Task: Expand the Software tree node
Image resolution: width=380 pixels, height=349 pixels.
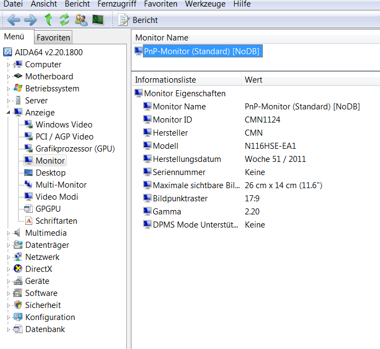Action: [8, 294]
